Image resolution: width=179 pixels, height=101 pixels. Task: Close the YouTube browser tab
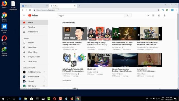pyautogui.click(x=75, y=6)
